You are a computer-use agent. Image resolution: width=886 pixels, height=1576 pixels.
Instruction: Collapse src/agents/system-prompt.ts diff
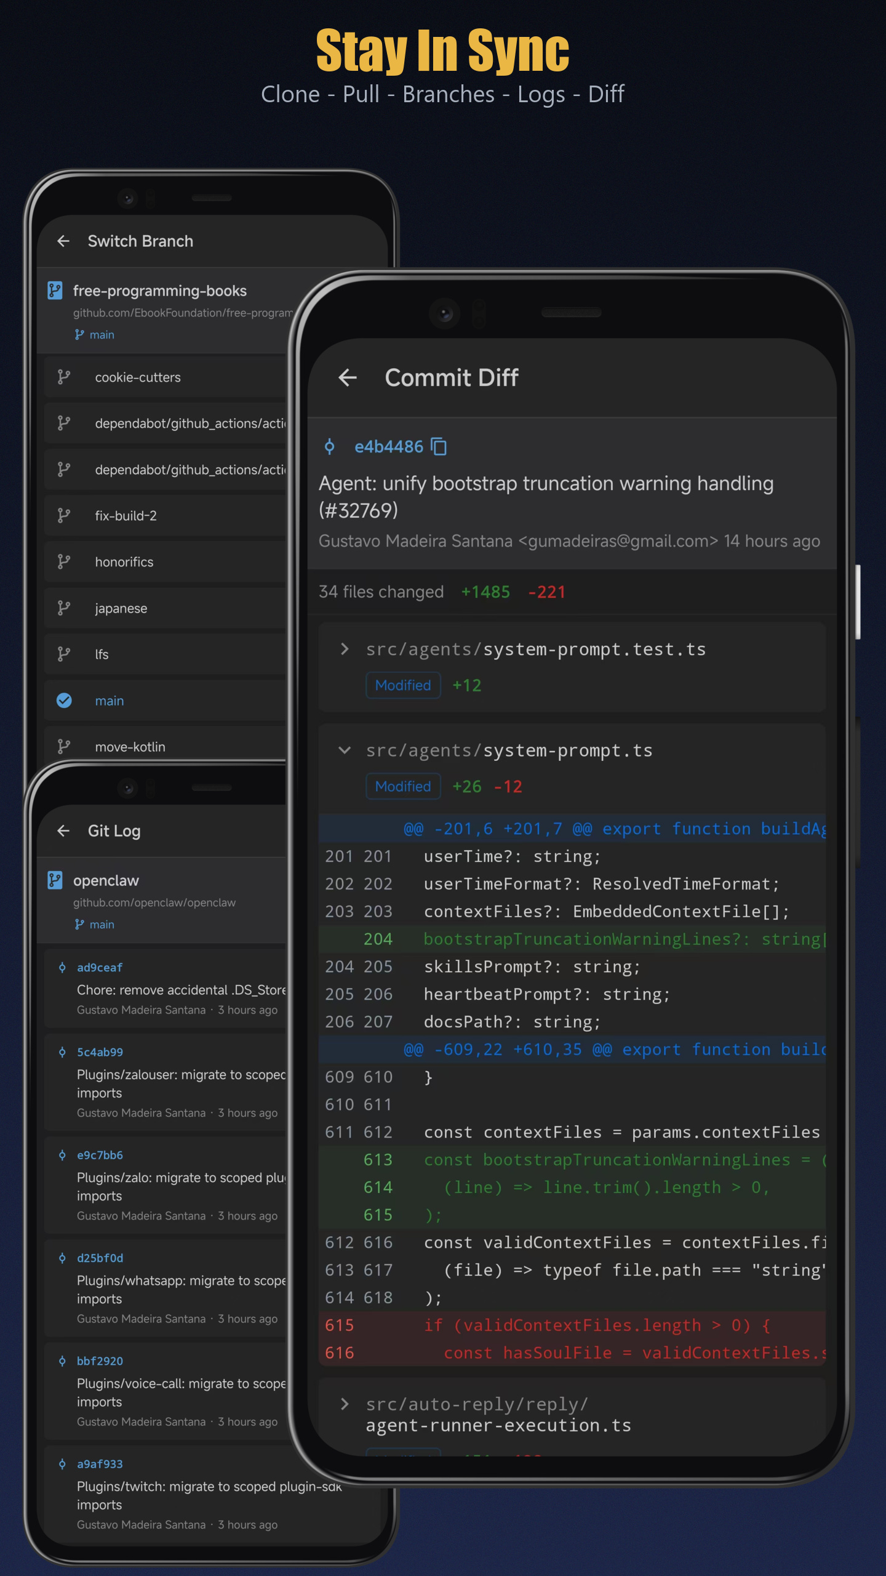click(345, 750)
